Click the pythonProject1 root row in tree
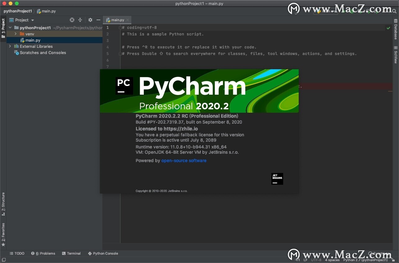The width and height of the screenshot is (399, 263). click(54, 28)
